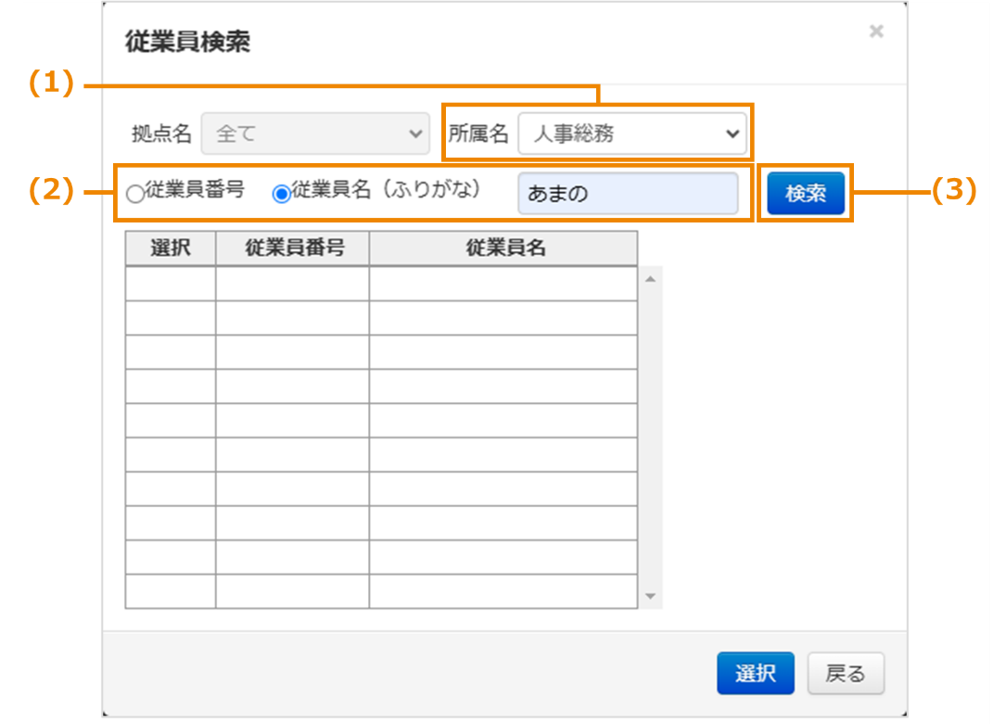This screenshot has height=724, width=1006.
Task: Expand the 所属名 dropdown showing 人事総務
Action: tap(632, 133)
